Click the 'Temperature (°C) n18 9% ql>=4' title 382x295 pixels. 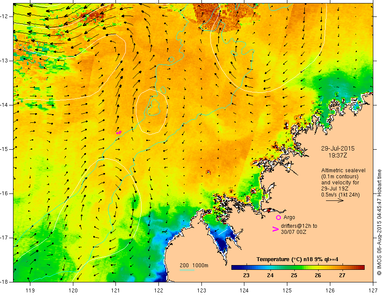click(297, 259)
